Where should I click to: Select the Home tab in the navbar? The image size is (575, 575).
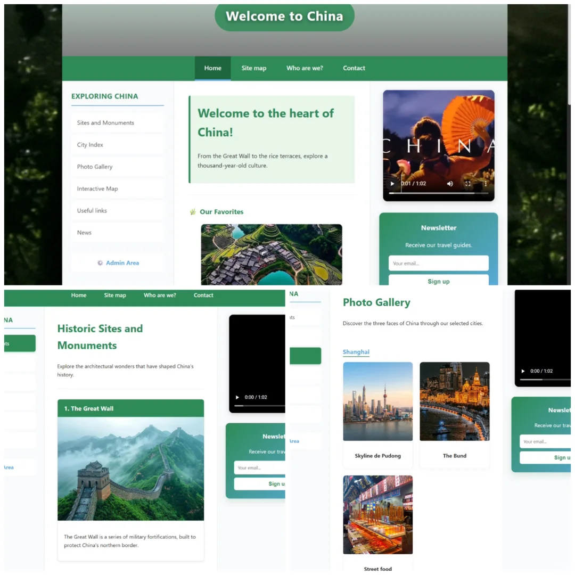[212, 68]
